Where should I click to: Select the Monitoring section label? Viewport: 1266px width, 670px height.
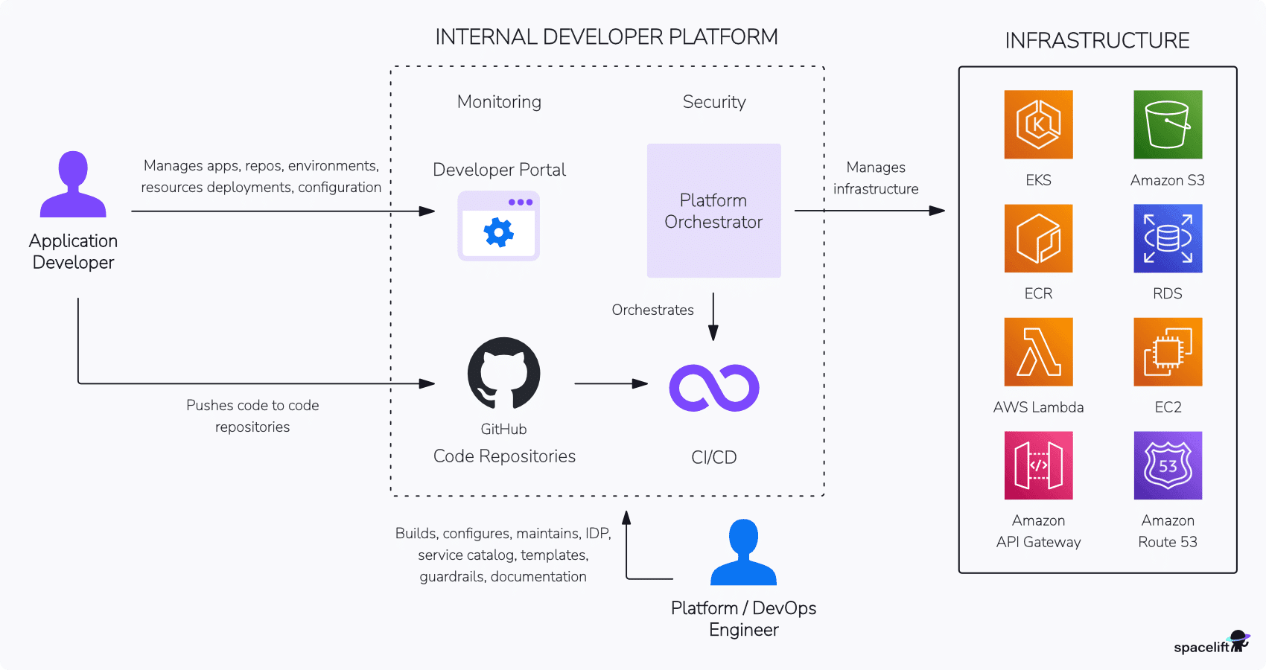point(499,102)
